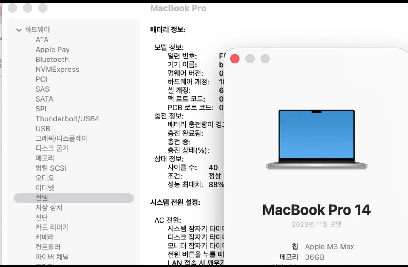Click the 2023년 11월 모델 text
The height and width of the screenshot is (267, 408).
point(317,224)
